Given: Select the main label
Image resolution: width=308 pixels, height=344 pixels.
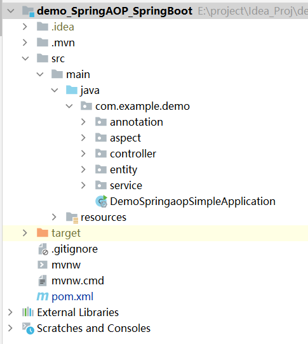Looking at the screenshot, I should pos(78,74).
